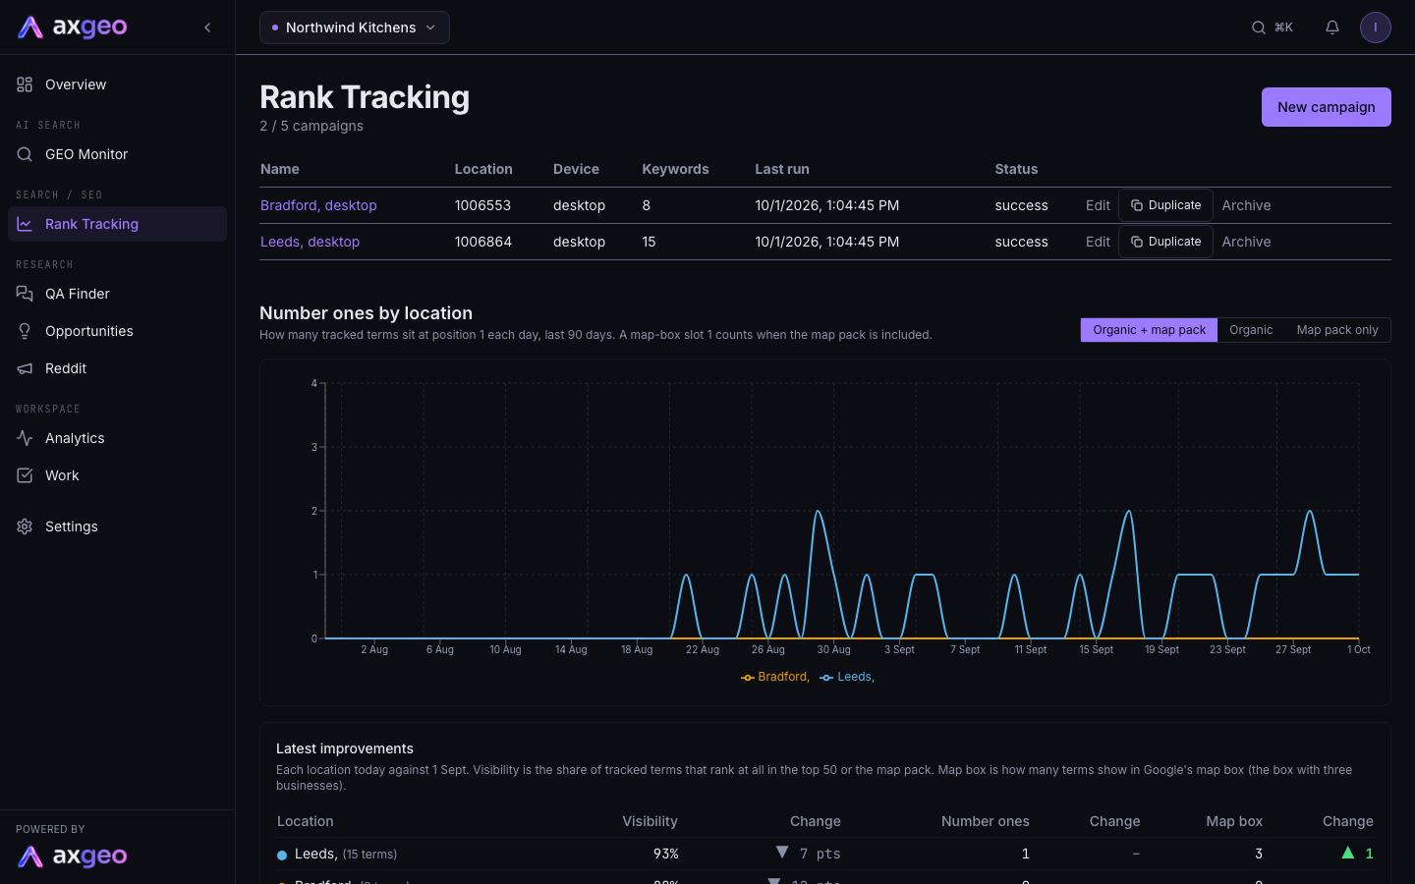Click the QA Finder chat icon
The width and height of the screenshot is (1415, 884).
click(x=25, y=294)
